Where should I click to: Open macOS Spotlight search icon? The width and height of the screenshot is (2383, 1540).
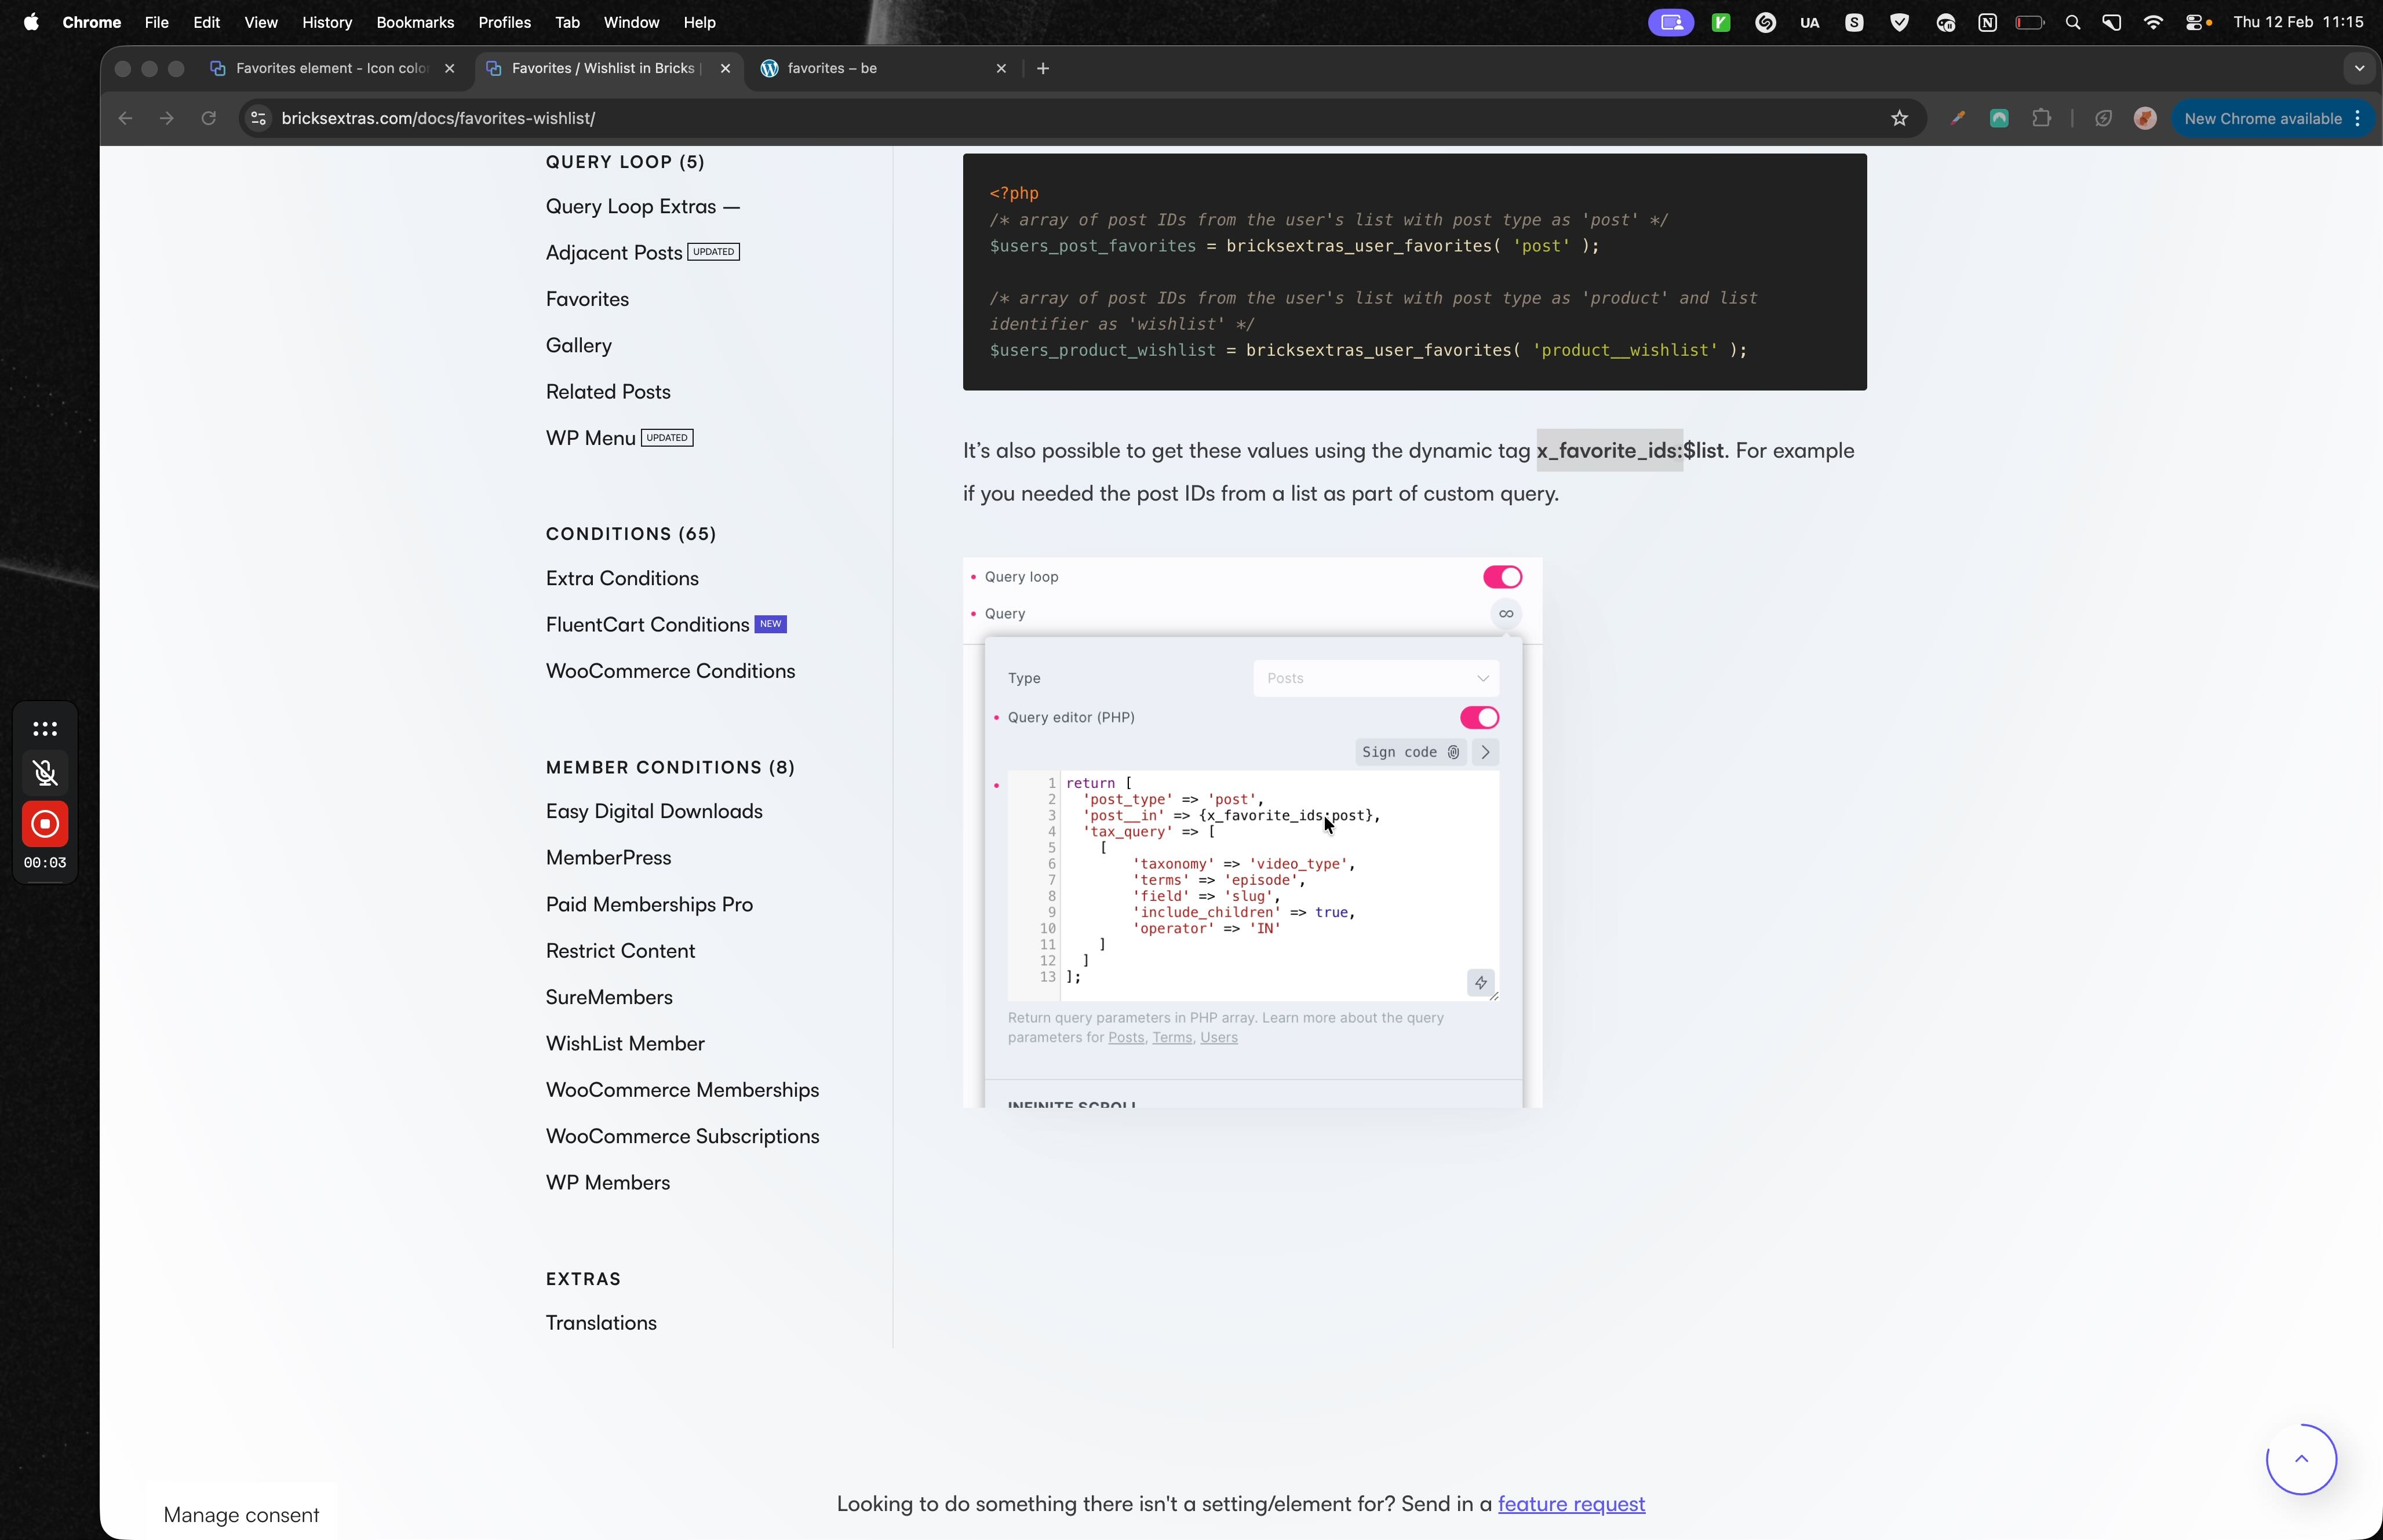pos(2073,22)
